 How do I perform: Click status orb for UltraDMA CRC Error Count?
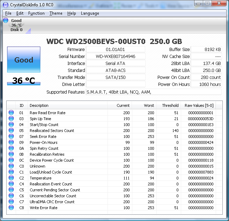pyautogui.click(x=11, y=201)
